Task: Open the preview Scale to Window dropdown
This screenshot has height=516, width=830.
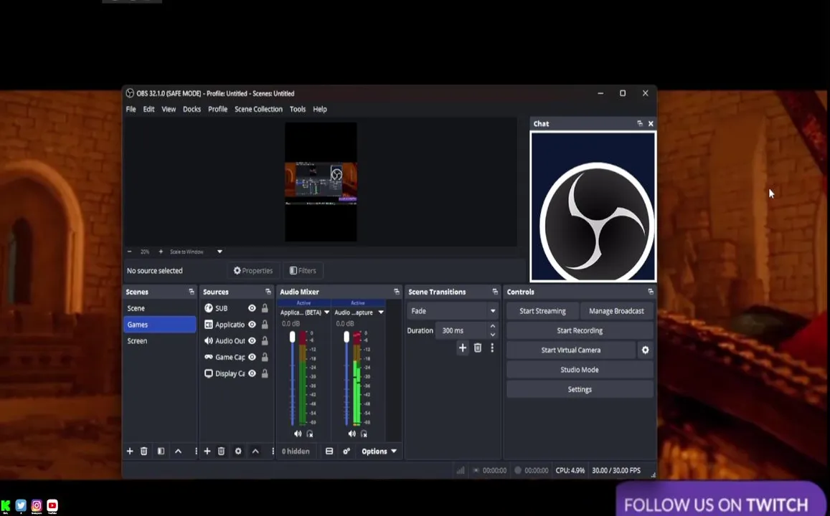Action: point(220,252)
